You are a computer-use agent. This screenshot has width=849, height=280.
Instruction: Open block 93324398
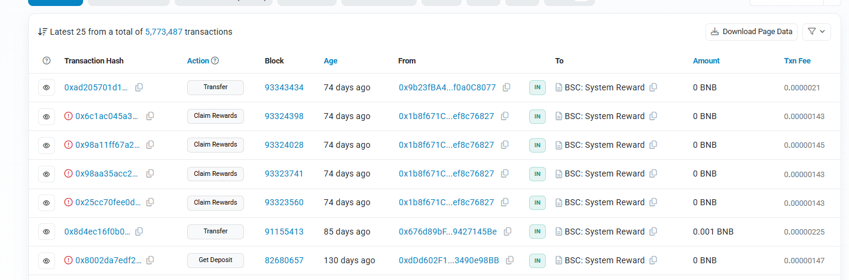(x=284, y=116)
